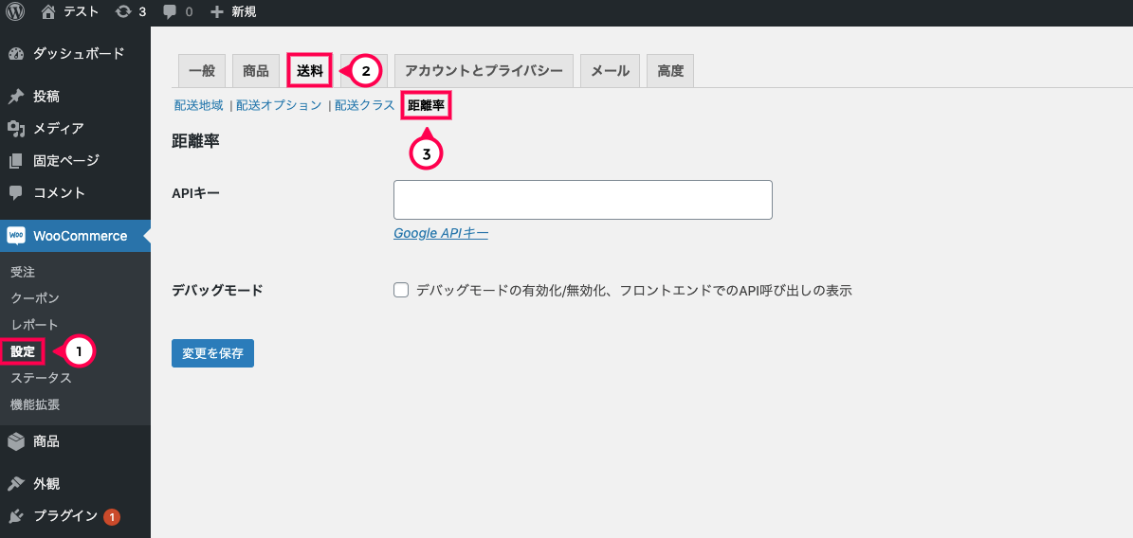Expand the 商品 sidebar menu
Screen dimensions: 1133x538
tap(46, 440)
